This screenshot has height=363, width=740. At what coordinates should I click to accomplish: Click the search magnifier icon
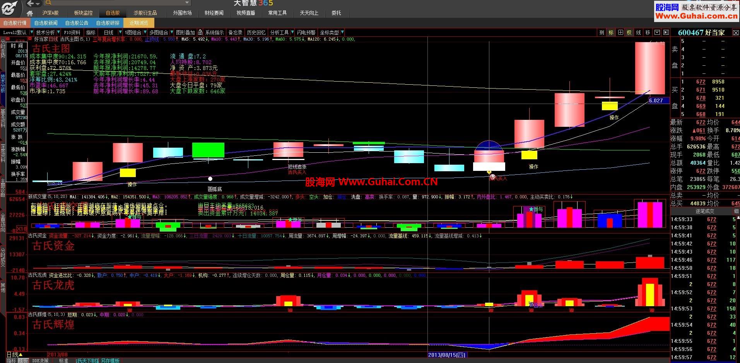coord(48,3)
